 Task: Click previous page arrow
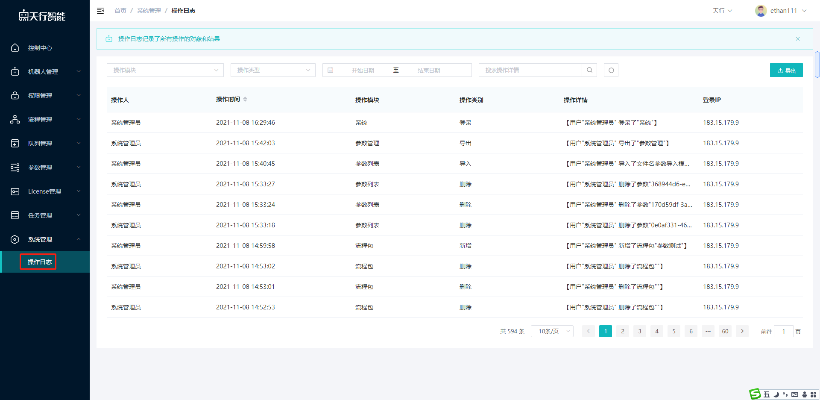589,331
